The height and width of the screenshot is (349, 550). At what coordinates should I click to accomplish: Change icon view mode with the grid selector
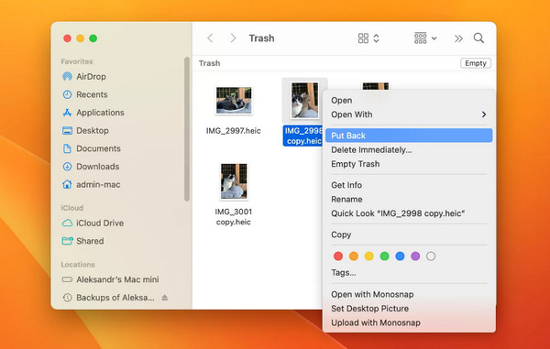[368, 38]
